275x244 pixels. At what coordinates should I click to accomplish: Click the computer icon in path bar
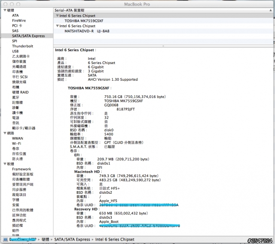[x=6, y=239]
